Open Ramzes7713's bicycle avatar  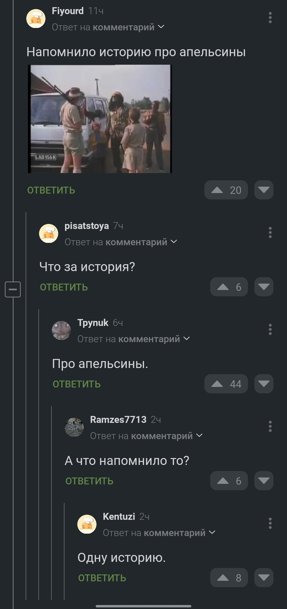(74, 427)
